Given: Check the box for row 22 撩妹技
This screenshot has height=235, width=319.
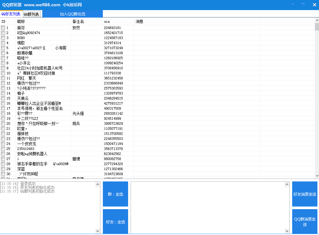Looking at the screenshot, I should [x=3, y=134].
